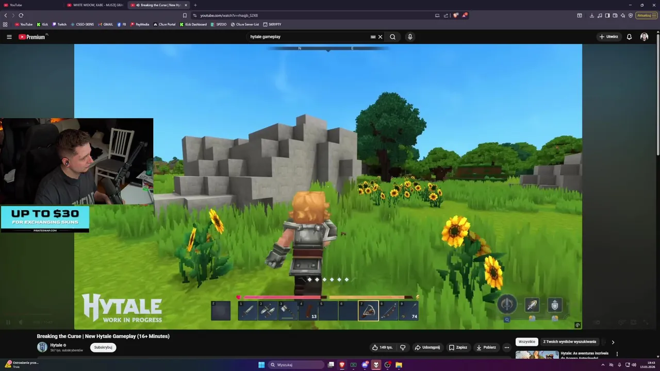This screenshot has width=660, height=371.
Task: Open the taskbar clock and date
Action: (648, 365)
